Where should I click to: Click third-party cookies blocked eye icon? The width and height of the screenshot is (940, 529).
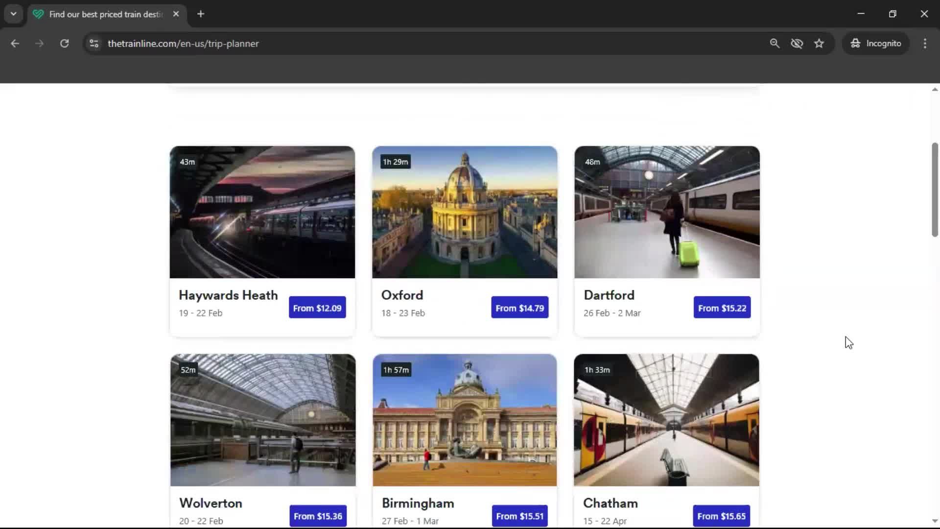(797, 44)
